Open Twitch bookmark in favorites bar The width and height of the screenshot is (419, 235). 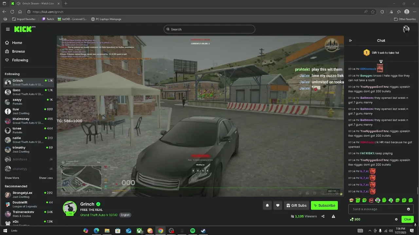coord(48,19)
